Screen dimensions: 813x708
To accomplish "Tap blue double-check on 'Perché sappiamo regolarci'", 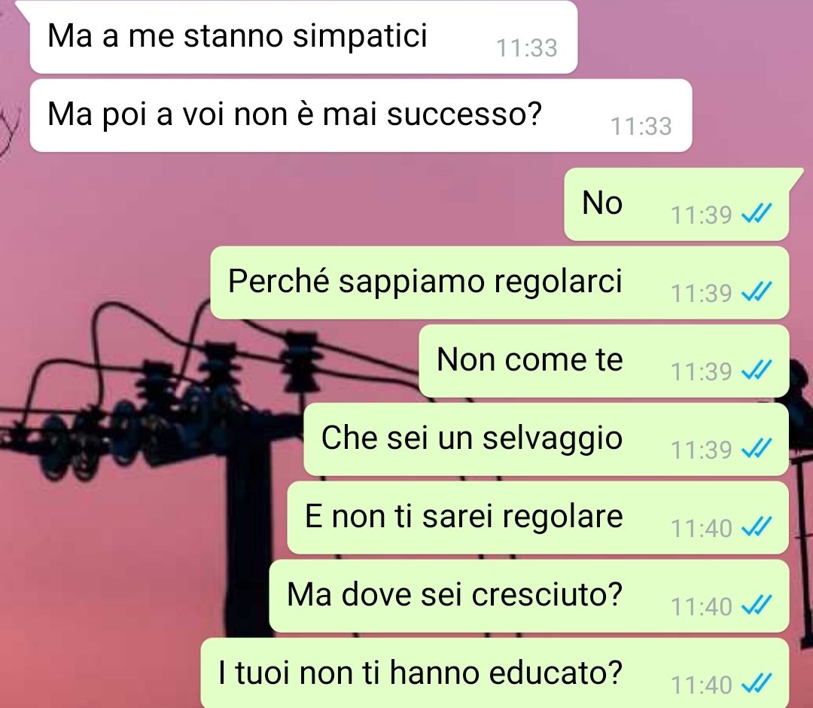I will [x=757, y=291].
